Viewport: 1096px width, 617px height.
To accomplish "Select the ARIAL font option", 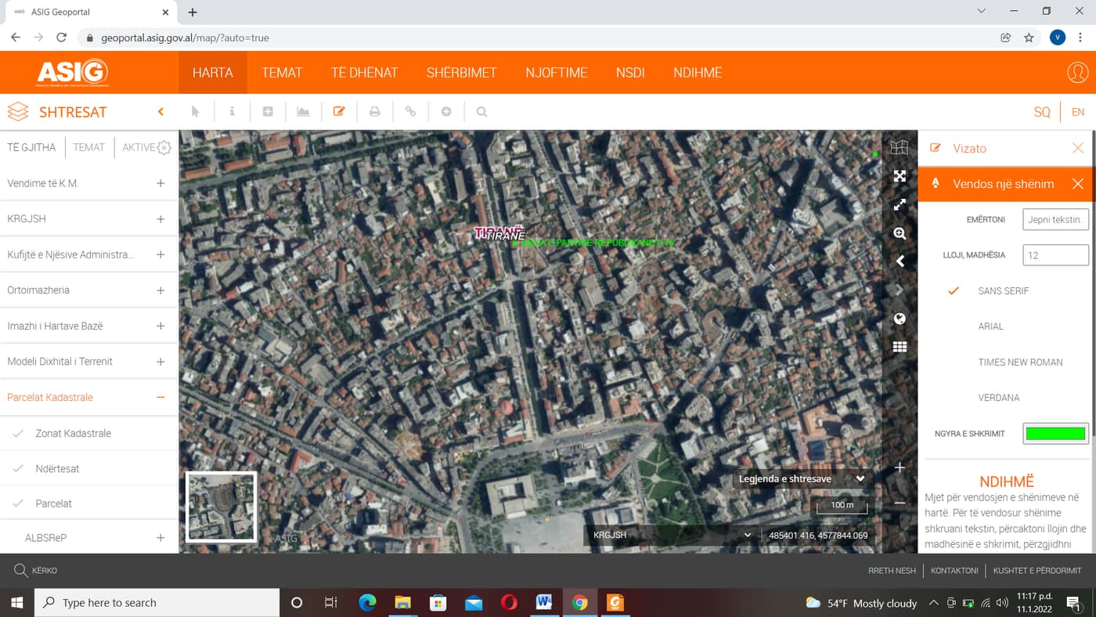I will (990, 326).
